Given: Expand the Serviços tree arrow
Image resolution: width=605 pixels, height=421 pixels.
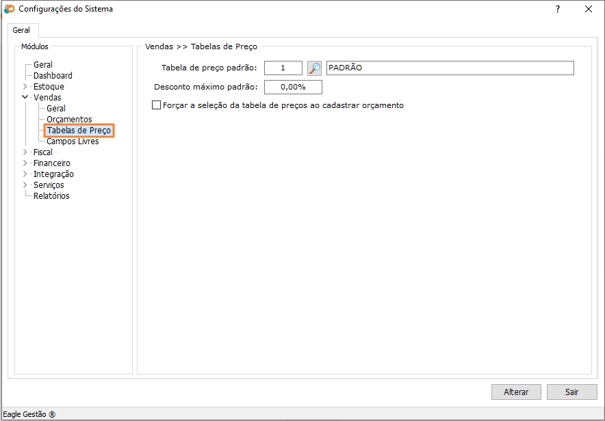Looking at the screenshot, I should click(25, 185).
